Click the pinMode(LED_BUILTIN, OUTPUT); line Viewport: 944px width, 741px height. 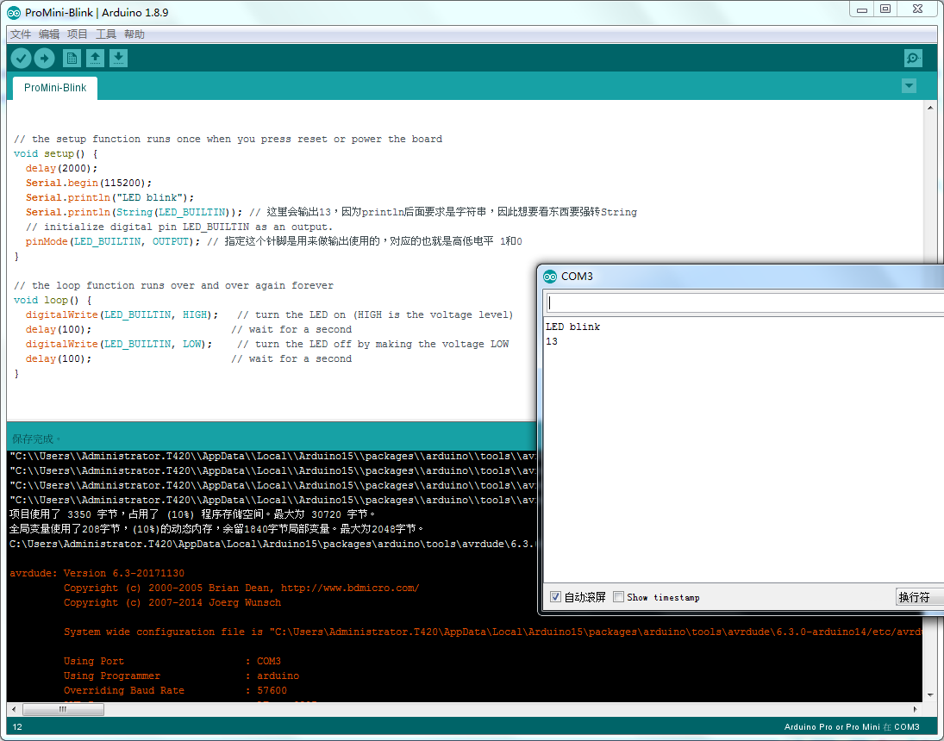(113, 241)
